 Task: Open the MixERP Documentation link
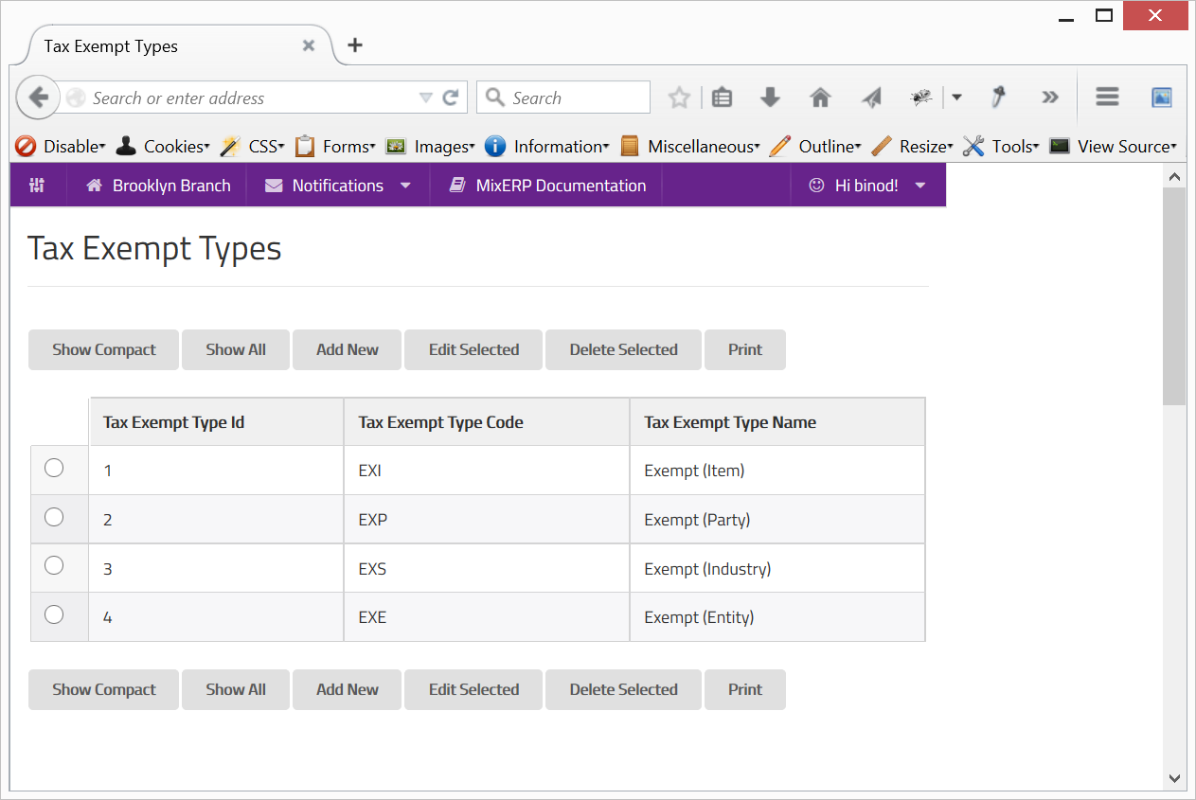547,186
